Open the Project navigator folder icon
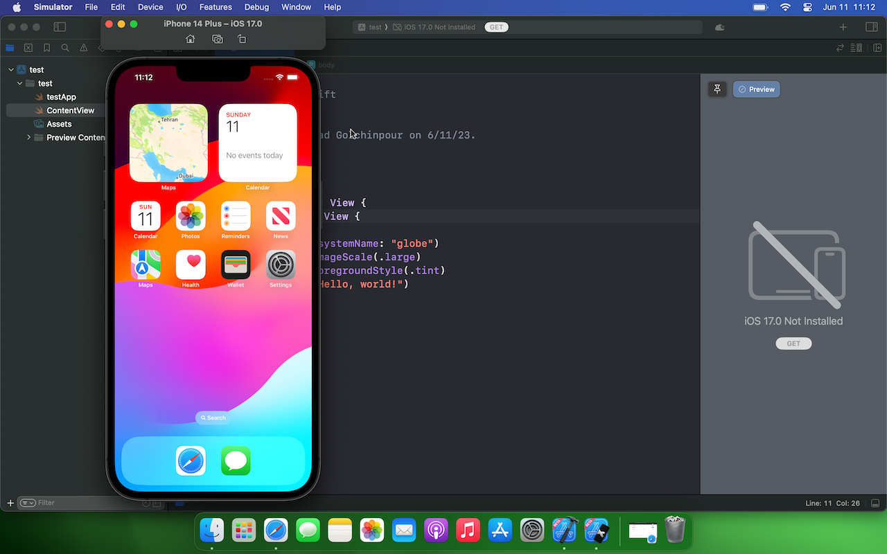This screenshot has height=554, width=887. (9, 48)
